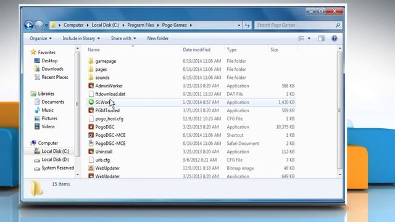Select Local Disk (D:) in the sidebar
Viewport: 395px width, 222px height.
[55, 160]
